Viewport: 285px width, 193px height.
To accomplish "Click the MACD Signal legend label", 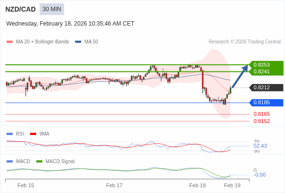I will [x=60, y=162].
